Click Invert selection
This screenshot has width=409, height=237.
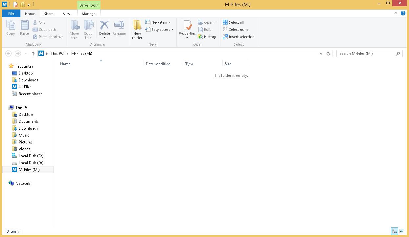point(239,37)
